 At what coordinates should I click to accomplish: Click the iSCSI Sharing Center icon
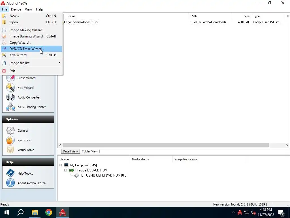[x=10, y=107]
